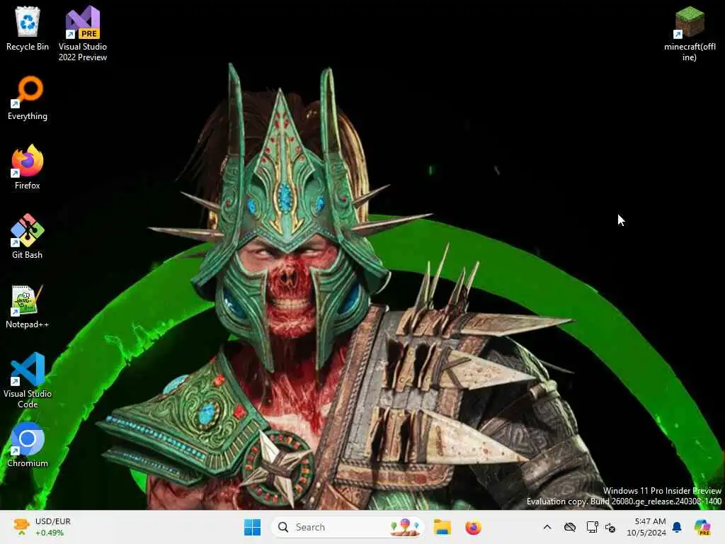
Task: Open notifications via the bell icon
Action: pos(677,527)
